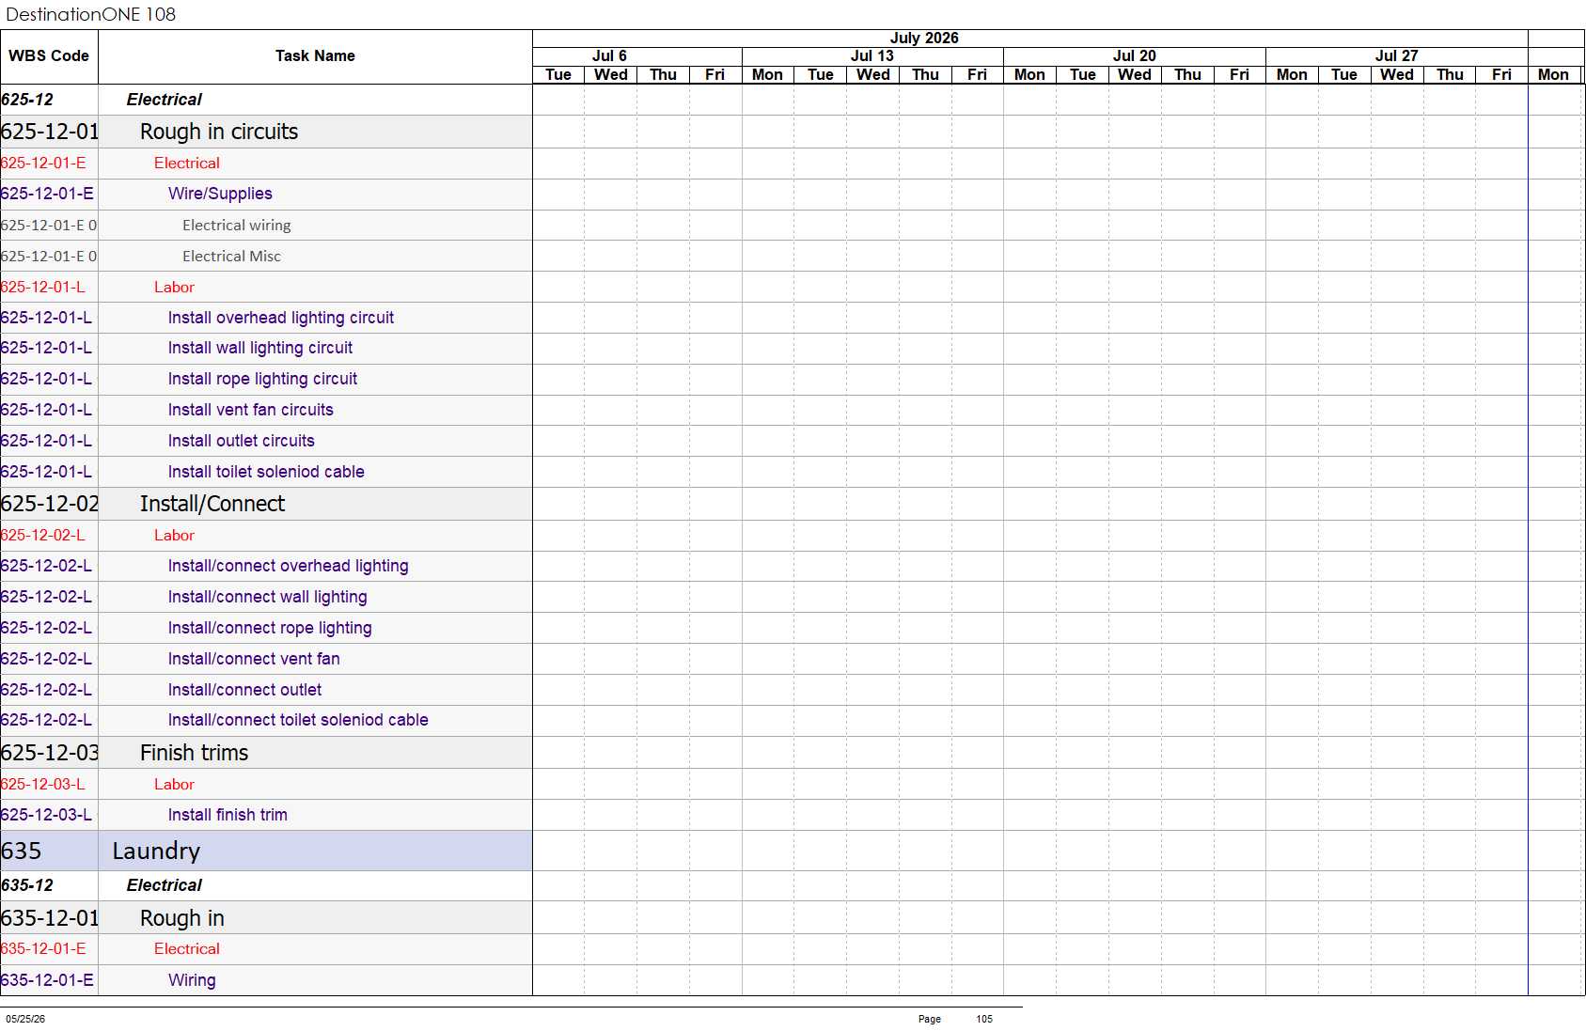The height and width of the screenshot is (1031, 1586).
Task: Click the large WBS code 625-12-01
Action: [x=50, y=132]
